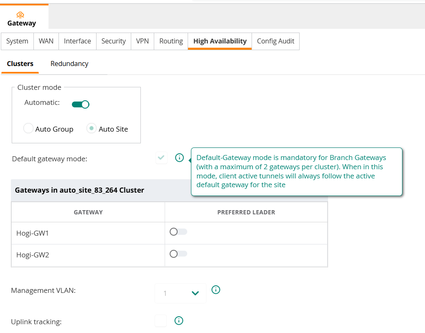Select the Auto Site radio button
Viewport: 425px width, 333px height.
[x=92, y=129]
